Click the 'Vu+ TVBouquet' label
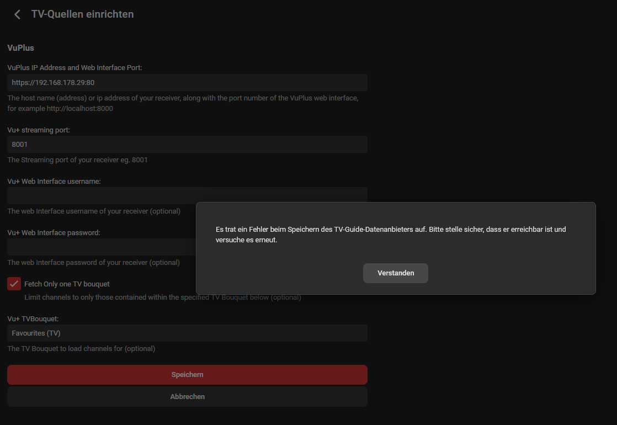Image resolution: width=617 pixels, height=425 pixels. pos(33,318)
